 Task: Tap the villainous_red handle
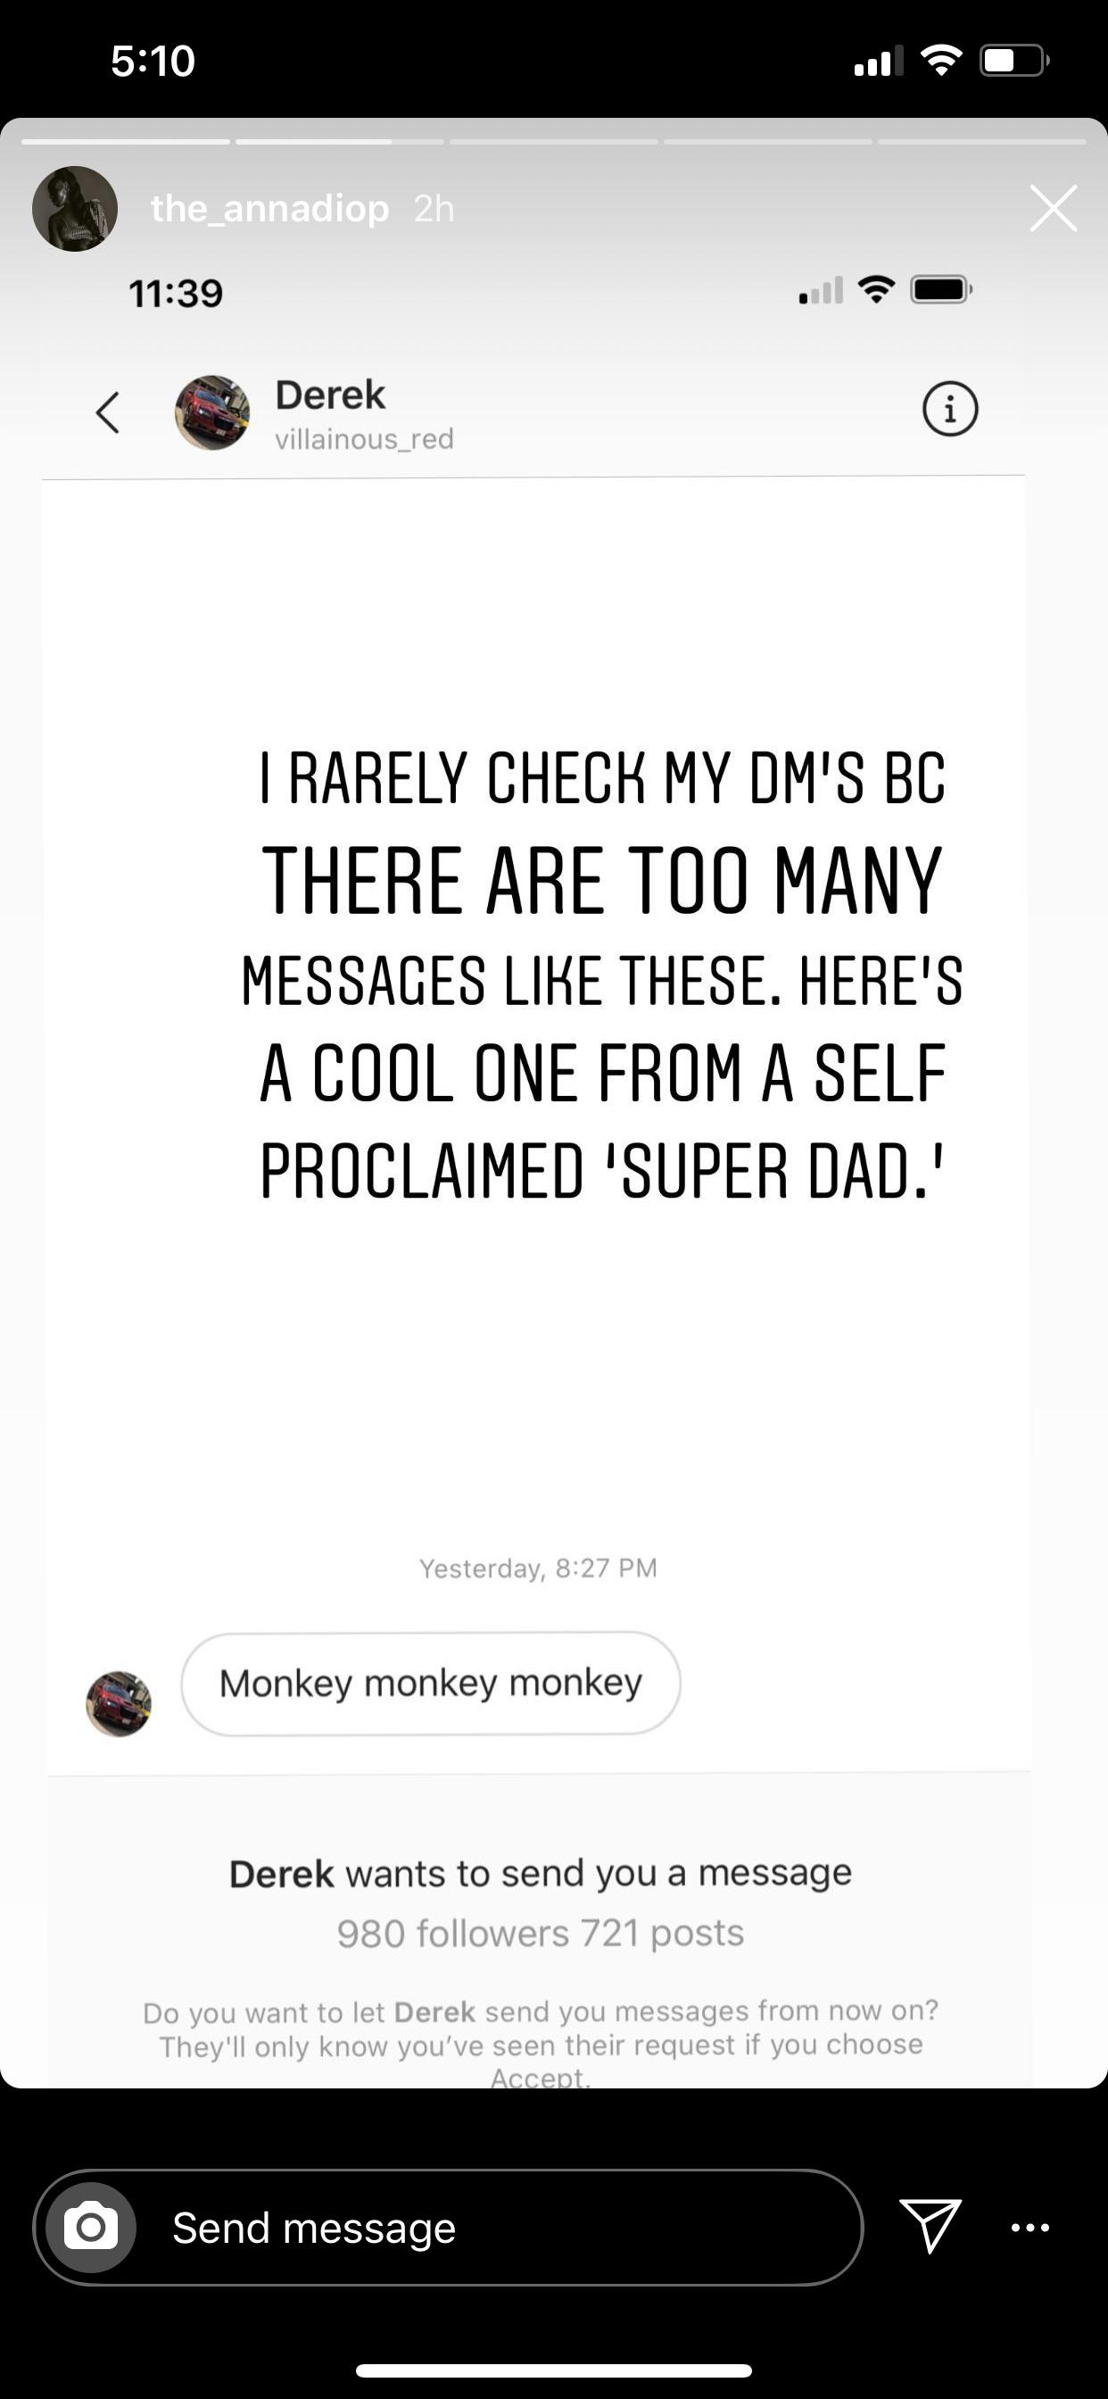(364, 438)
